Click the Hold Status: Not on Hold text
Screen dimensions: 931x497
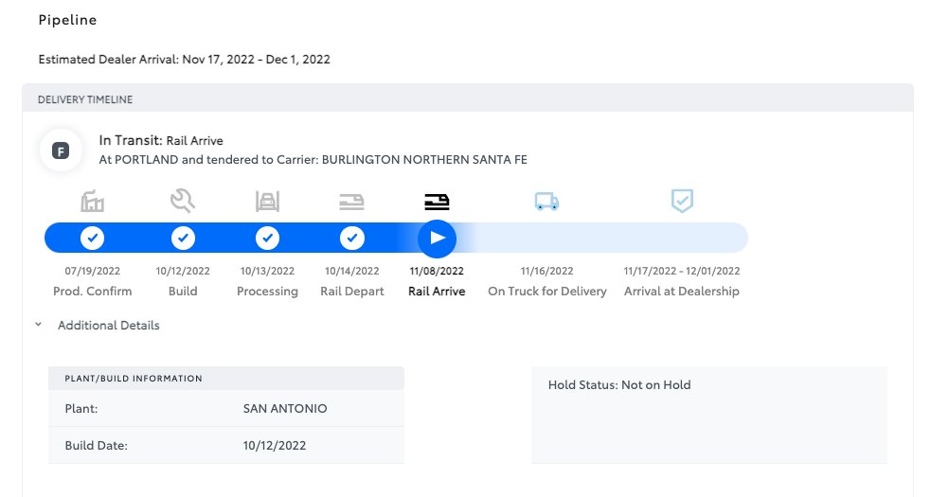(x=619, y=384)
